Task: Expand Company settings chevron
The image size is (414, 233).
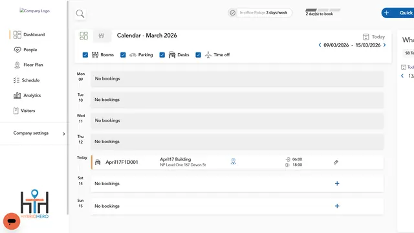Action: tap(63, 134)
